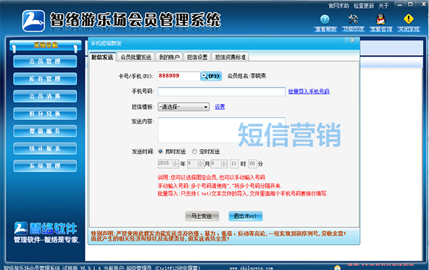Click the 卡号/手机 field containing 888999
429x270 pixels.
pos(179,76)
